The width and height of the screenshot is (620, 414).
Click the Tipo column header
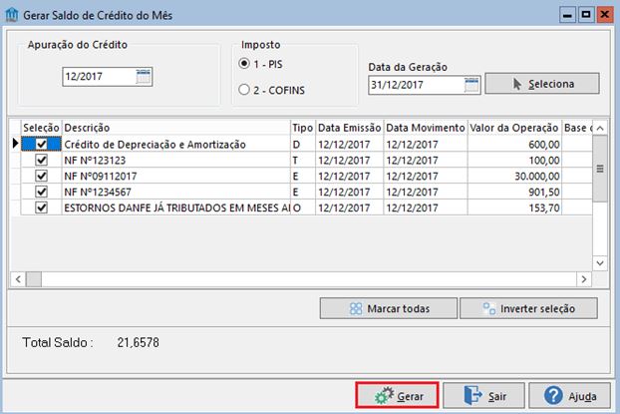(303, 128)
